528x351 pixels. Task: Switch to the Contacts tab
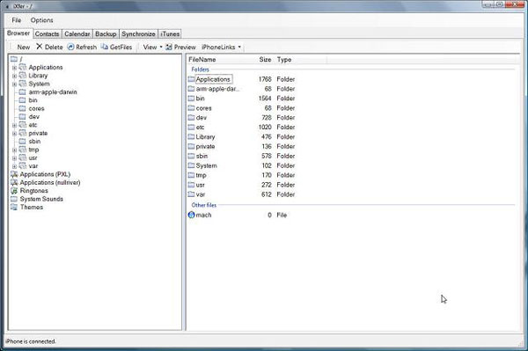[x=47, y=34]
